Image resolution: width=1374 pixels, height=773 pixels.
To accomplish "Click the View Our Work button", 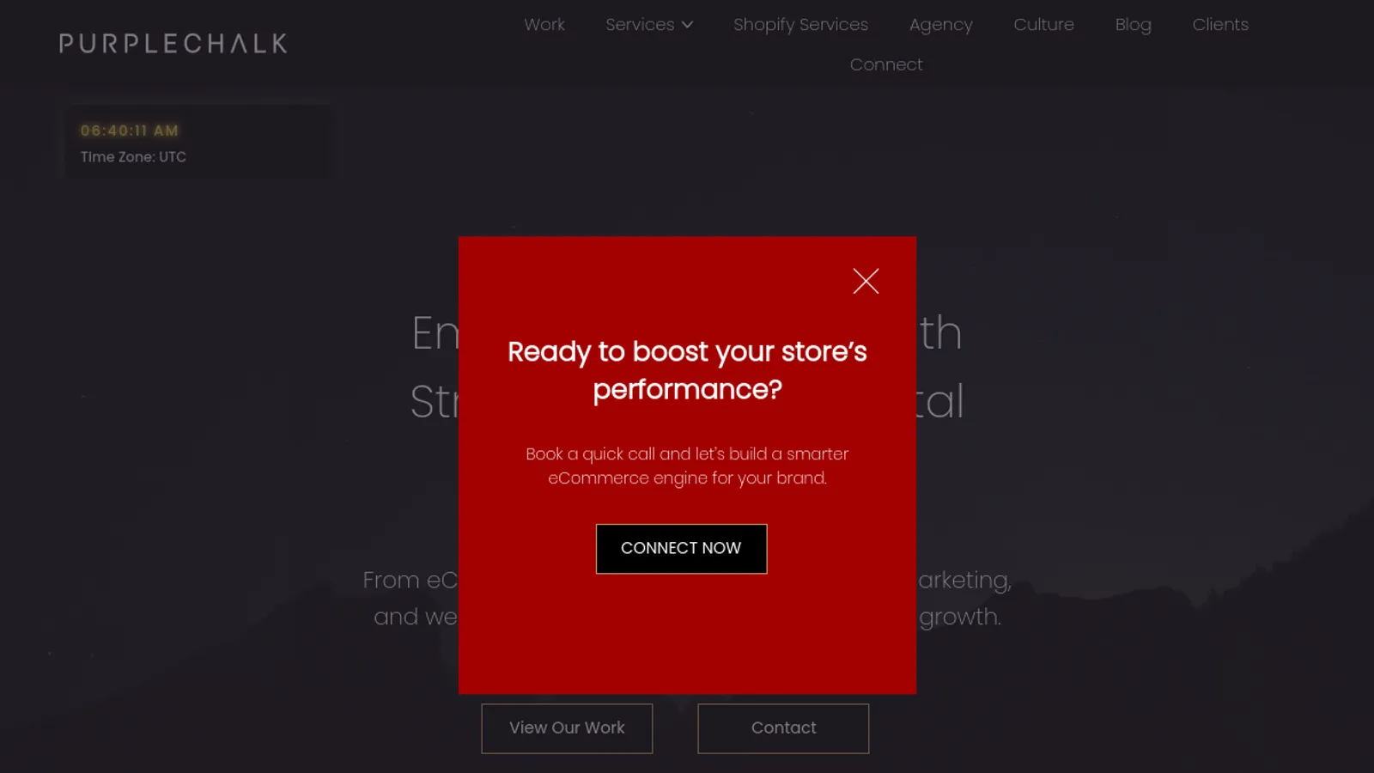I will [x=567, y=728].
